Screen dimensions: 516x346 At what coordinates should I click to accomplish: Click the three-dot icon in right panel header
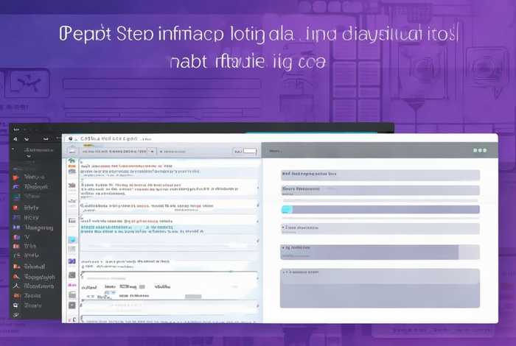(480, 150)
